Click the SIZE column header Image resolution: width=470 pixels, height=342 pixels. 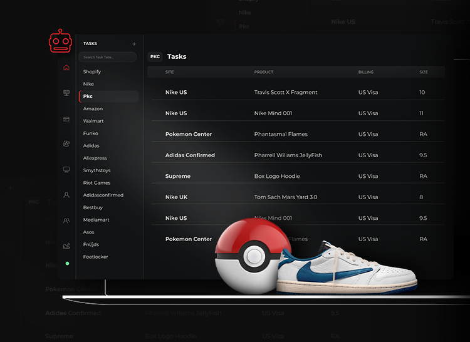424,72
